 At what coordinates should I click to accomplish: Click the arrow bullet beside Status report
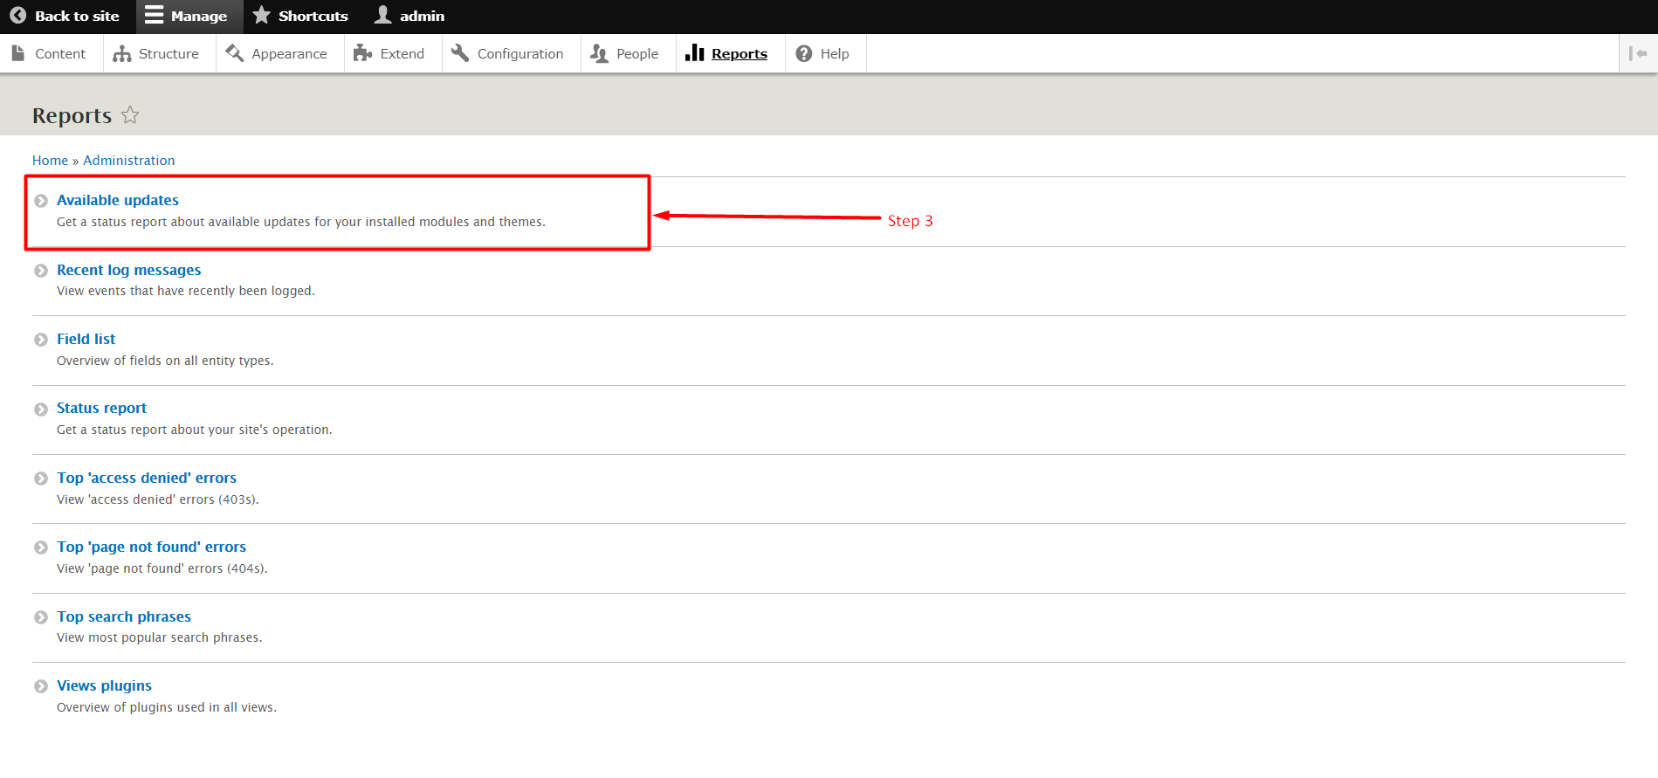41,410
